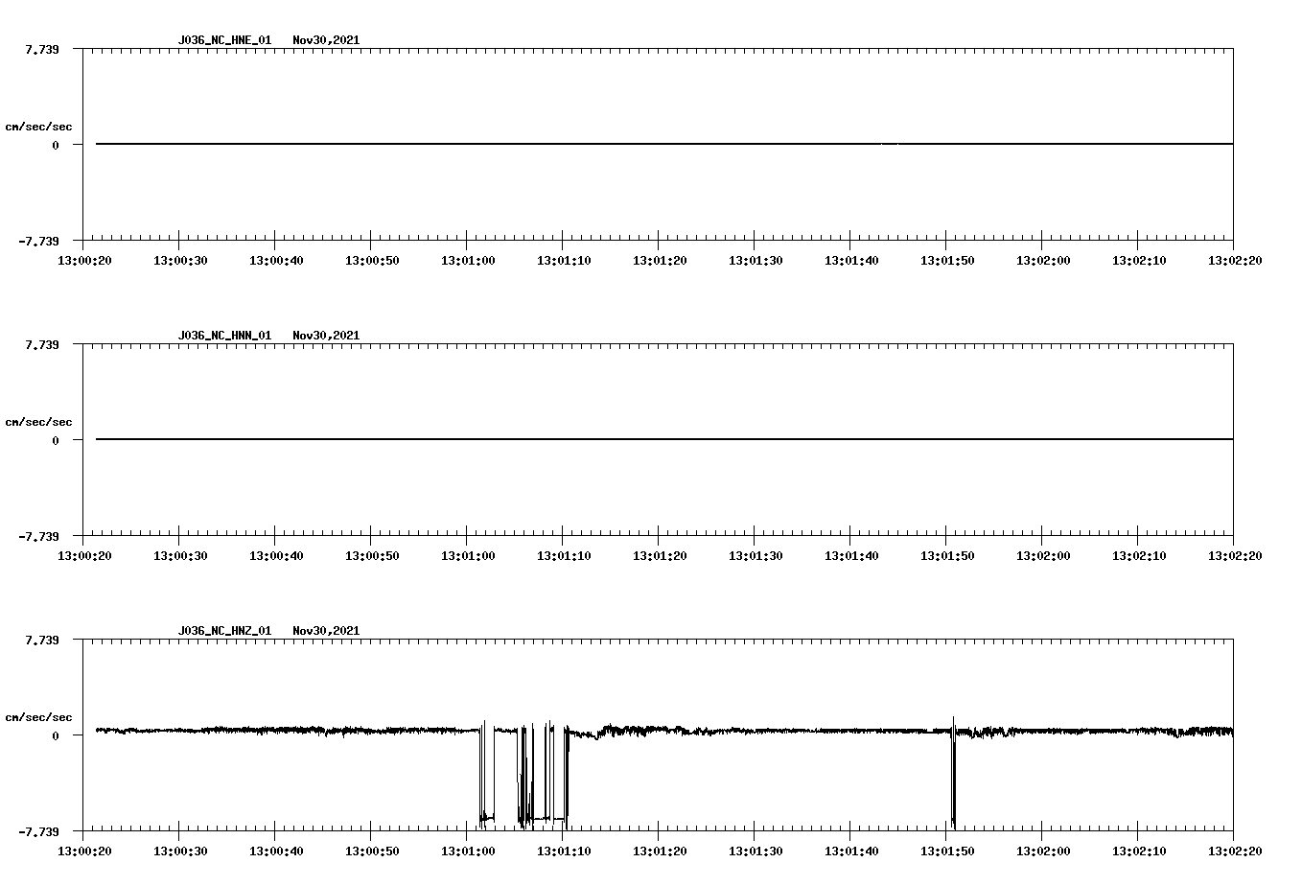1302x886 pixels.
Task: Click 7.739 upper limit on HNN plot
Action: point(42,344)
